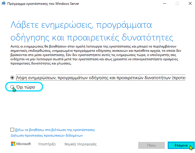Click the description paragraph starting 'Αυτές οι ενημερώσεις'
The width and height of the screenshot is (195, 153).
pos(96,55)
